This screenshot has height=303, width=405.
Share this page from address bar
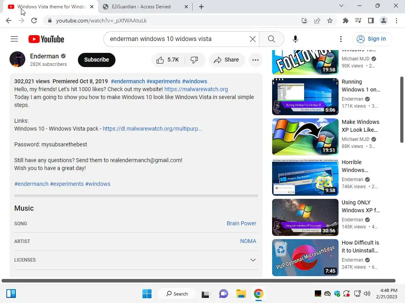pos(317,21)
